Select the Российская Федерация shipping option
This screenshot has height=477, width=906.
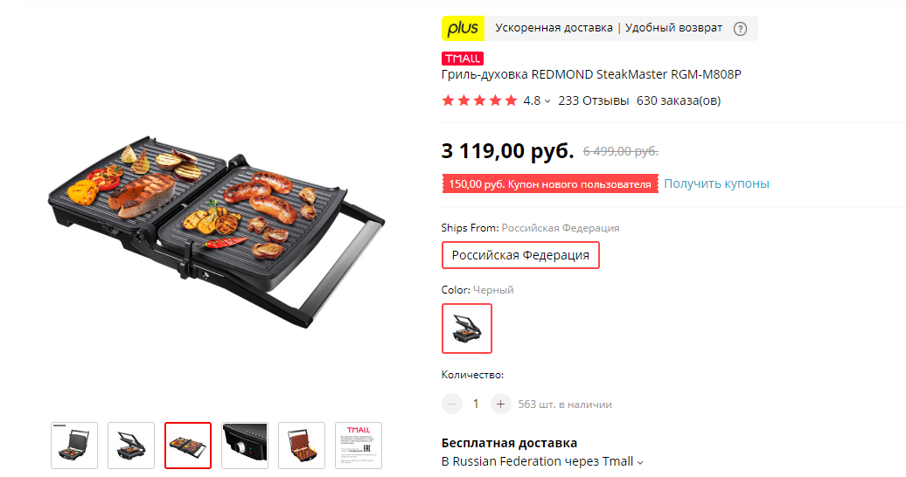pos(520,255)
